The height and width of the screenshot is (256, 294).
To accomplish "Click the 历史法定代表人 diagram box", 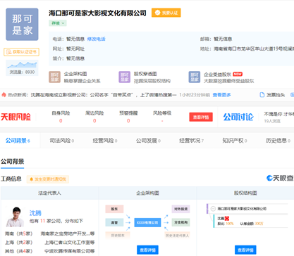I will 177,235.
